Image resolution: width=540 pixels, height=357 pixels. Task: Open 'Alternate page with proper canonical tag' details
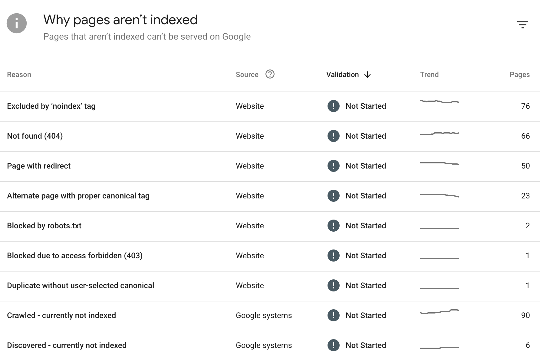(78, 196)
